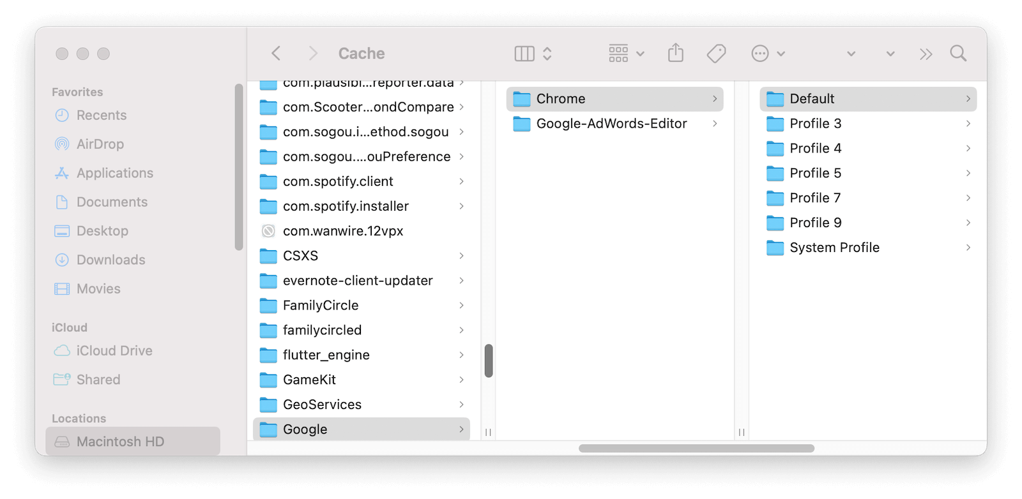The width and height of the screenshot is (1022, 499).
Task: Select the Profile 9 folder
Action: click(x=868, y=223)
